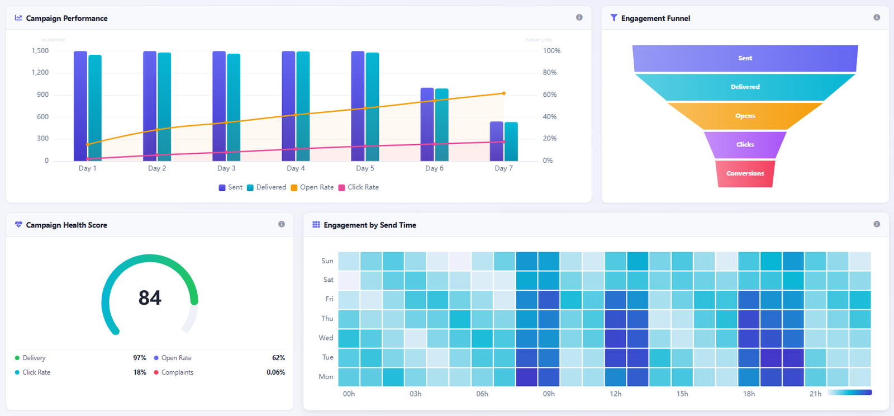The width and height of the screenshot is (894, 416).
Task: Click the Day 1 x-axis label
Action: (88, 168)
